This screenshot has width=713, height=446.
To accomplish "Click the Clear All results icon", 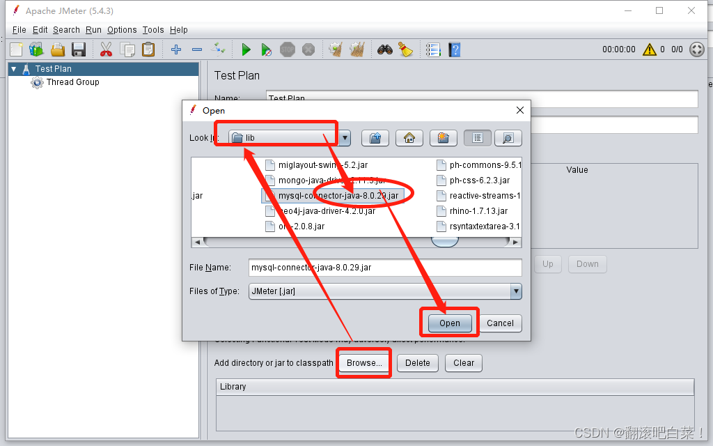I will (x=357, y=49).
